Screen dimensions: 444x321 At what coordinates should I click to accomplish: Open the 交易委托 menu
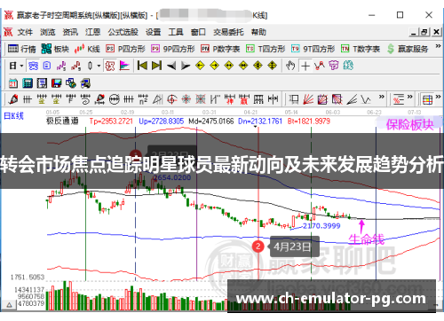(x=228, y=32)
